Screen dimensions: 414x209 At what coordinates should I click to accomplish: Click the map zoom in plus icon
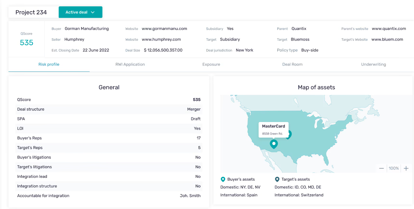[x=406, y=168]
